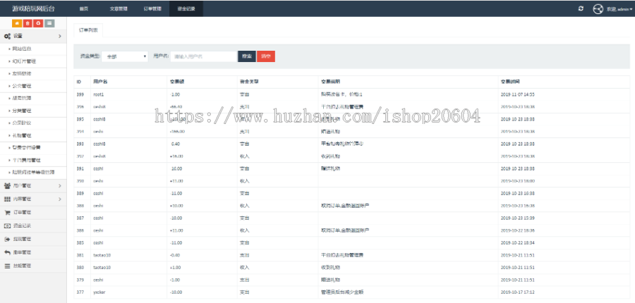Click the reply arrow icon beside 退单管理

(x=7, y=252)
